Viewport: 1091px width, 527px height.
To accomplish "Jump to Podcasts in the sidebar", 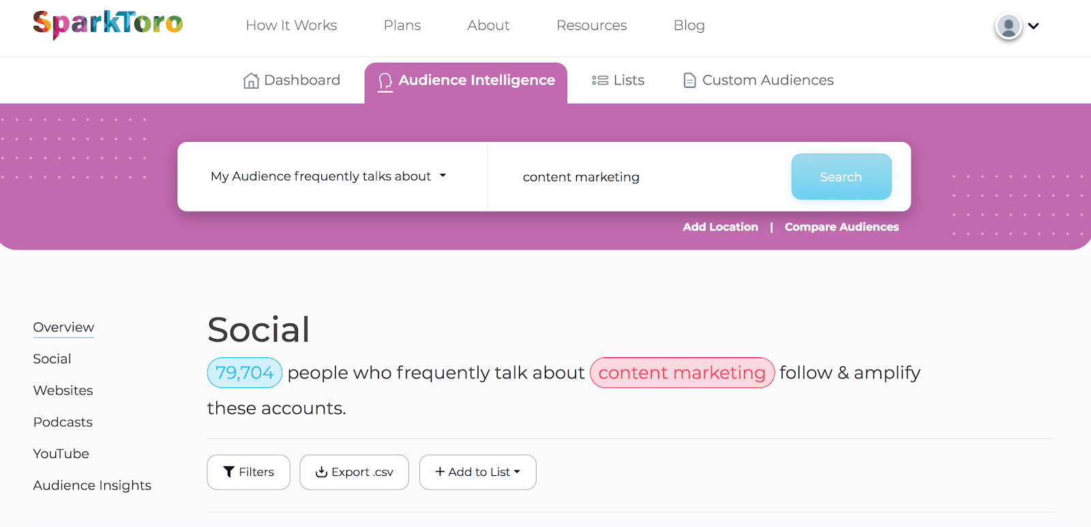I will point(63,422).
